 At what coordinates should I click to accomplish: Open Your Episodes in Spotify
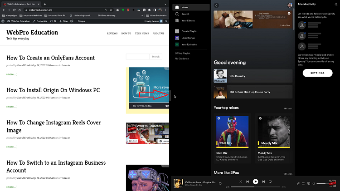tap(186, 44)
